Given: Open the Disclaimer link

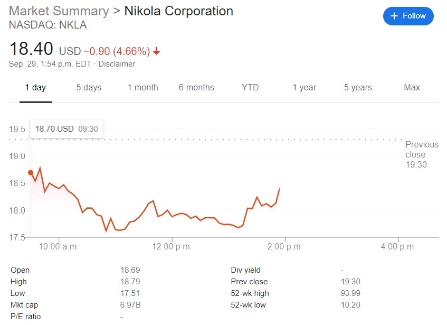Looking at the screenshot, I should pos(116,64).
